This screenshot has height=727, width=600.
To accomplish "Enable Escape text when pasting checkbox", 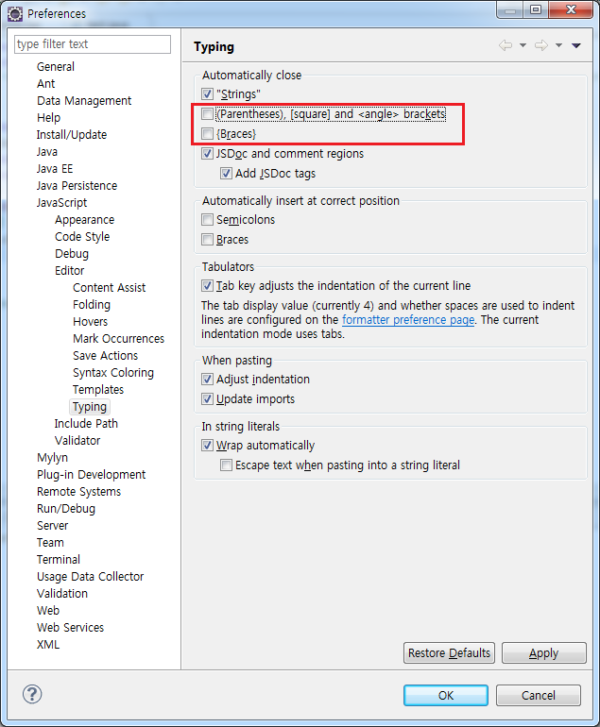I will pyautogui.click(x=226, y=465).
